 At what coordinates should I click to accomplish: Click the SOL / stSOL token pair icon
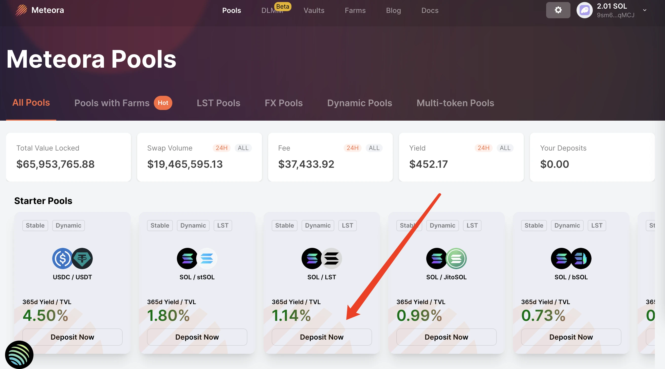tap(197, 258)
